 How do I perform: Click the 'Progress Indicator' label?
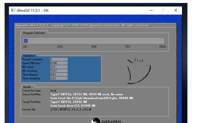[x=34, y=33]
